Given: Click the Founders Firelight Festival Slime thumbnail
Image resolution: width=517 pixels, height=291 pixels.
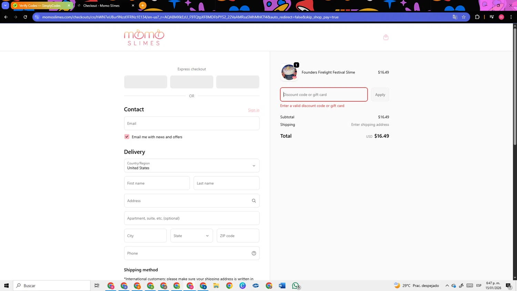Looking at the screenshot, I should point(289,72).
